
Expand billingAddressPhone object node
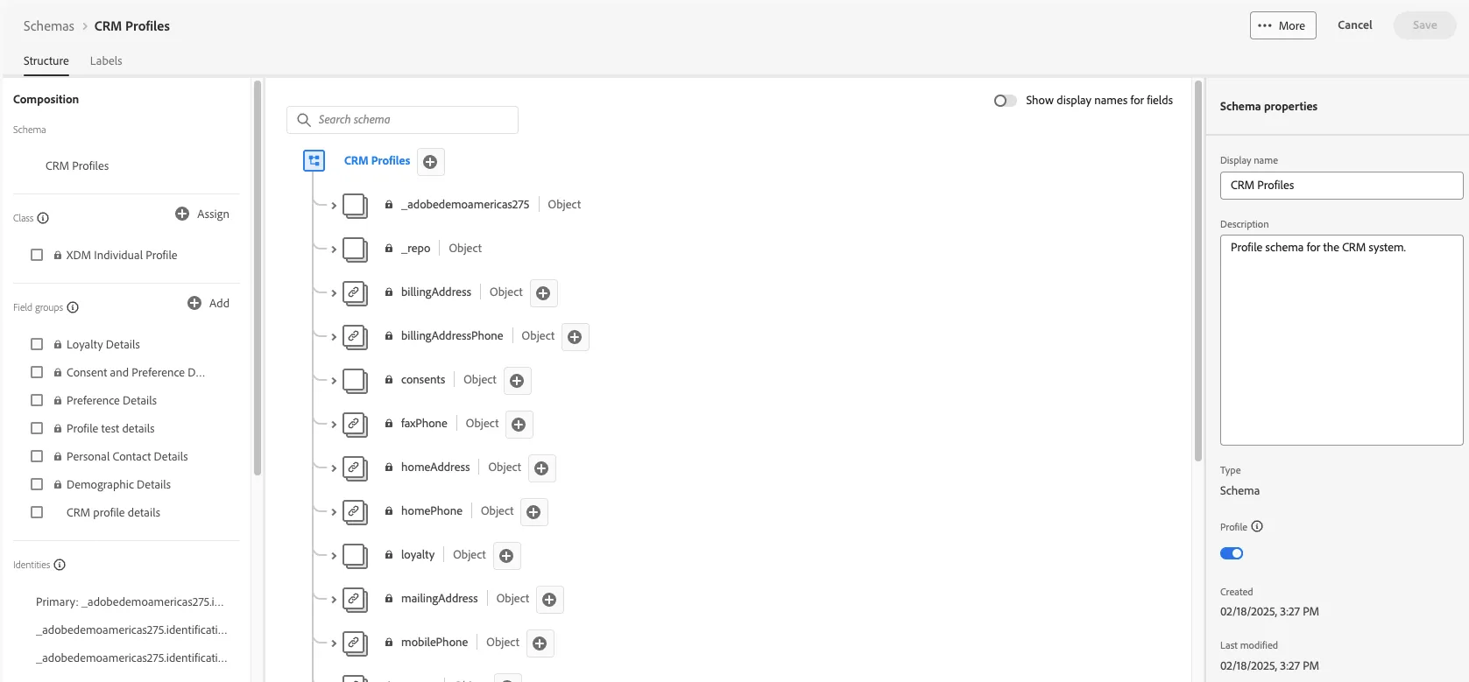334,337
